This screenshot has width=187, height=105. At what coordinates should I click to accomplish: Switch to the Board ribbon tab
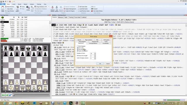20,4
